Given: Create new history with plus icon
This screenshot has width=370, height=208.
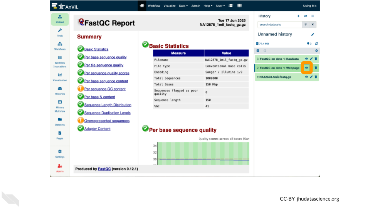Looking at the screenshot, I should 298,16.
